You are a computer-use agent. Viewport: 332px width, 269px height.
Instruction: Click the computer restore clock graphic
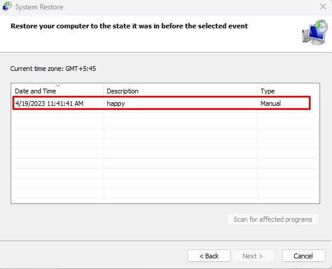coord(315,32)
